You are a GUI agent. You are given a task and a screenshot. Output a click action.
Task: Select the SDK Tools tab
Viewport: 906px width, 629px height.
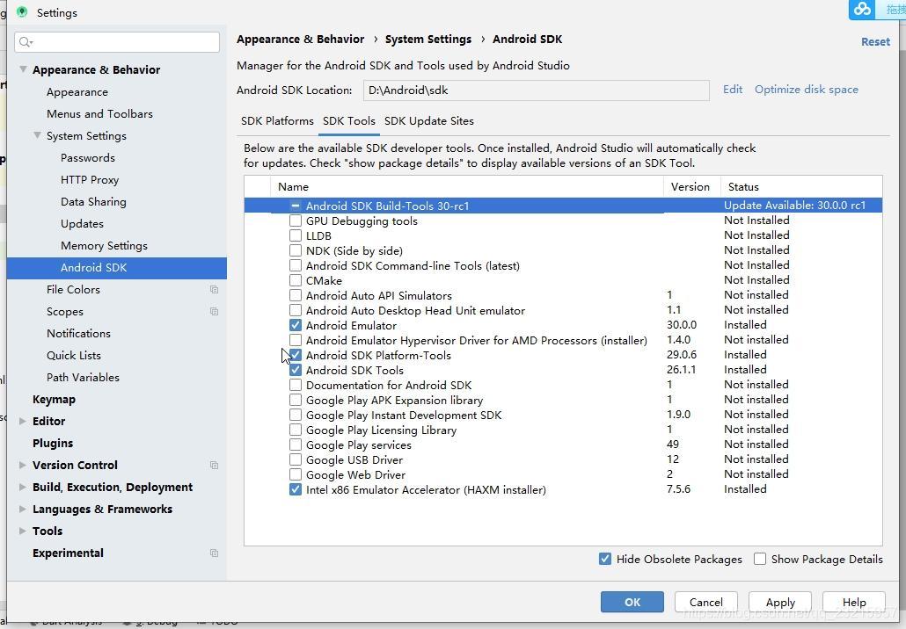tap(349, 121)
